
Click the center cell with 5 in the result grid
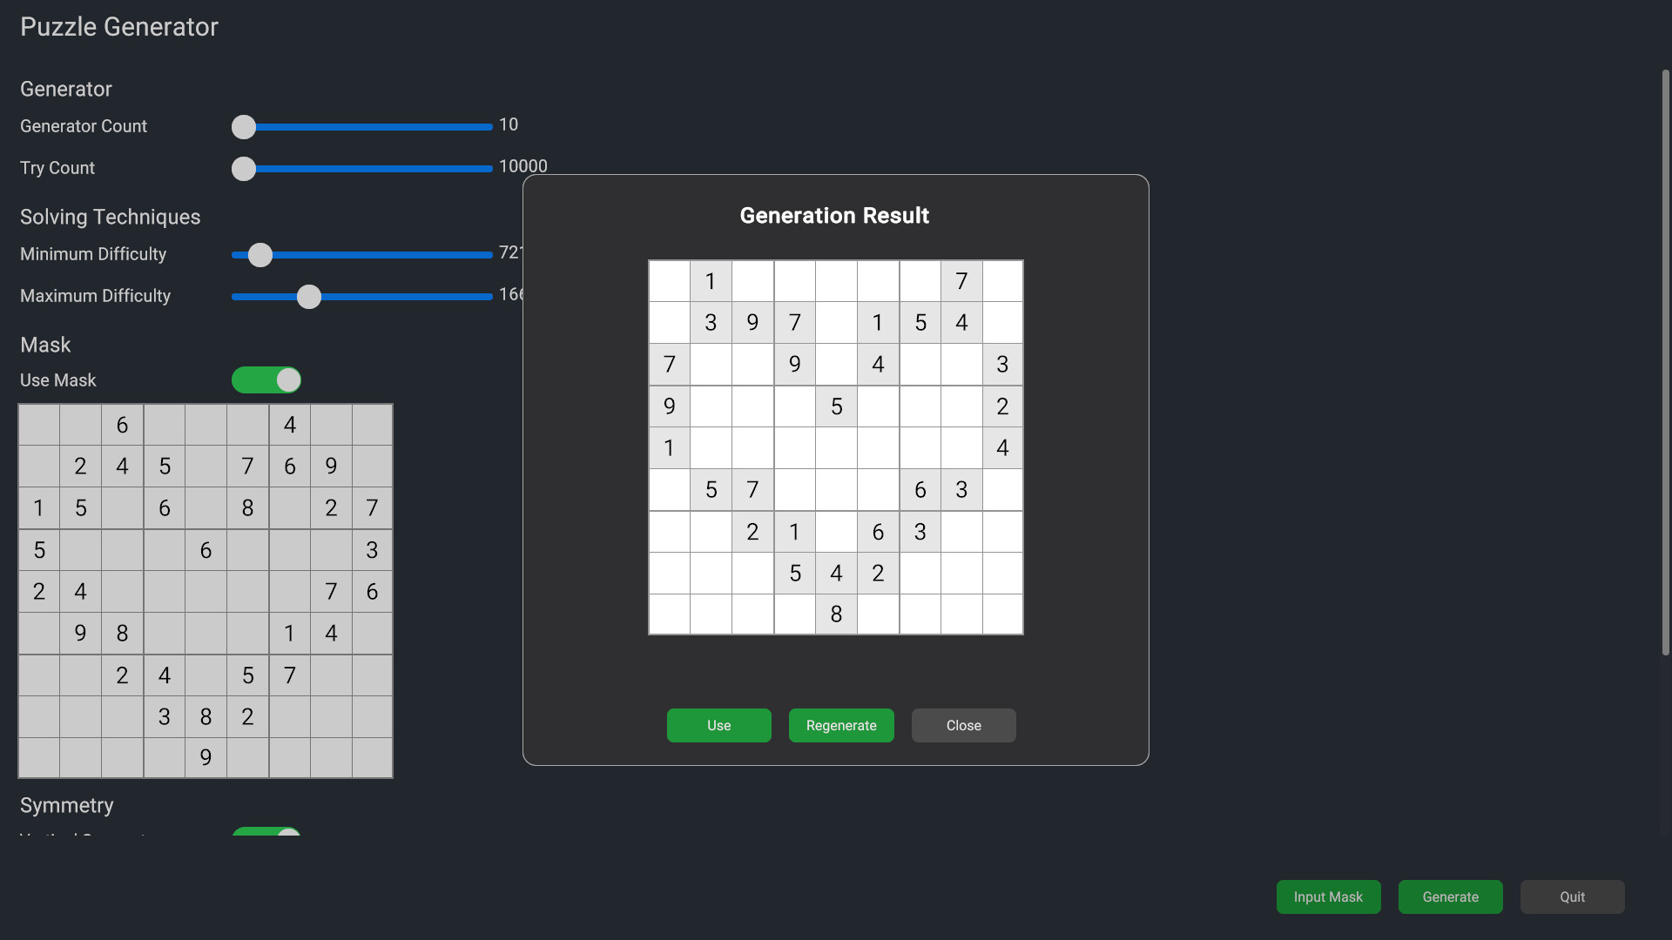836,406
